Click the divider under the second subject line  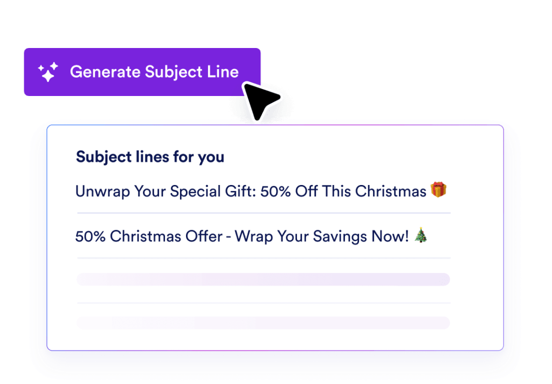(263, 257)
